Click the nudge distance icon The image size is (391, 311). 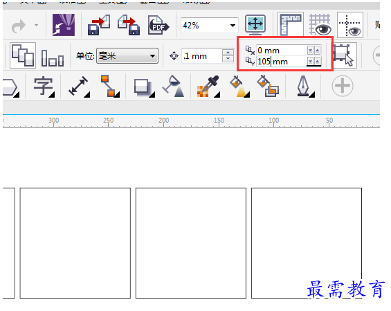coord(174,55)
